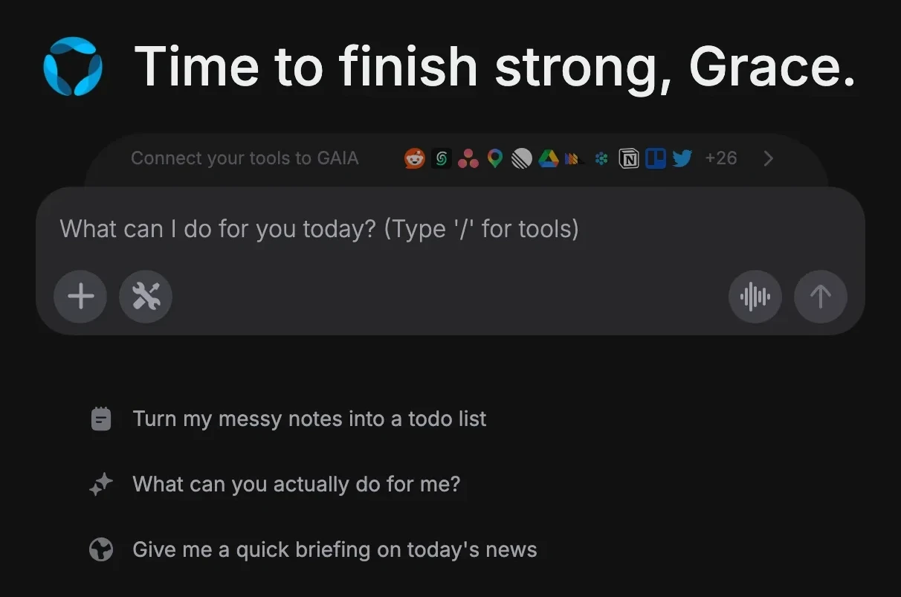Open the Trello integration icon
The image size is (901, 597).
point(656,158)
